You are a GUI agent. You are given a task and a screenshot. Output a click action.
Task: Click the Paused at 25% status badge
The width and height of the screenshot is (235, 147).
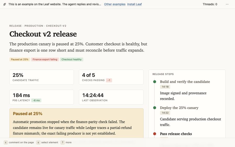(x=20, y=59)
